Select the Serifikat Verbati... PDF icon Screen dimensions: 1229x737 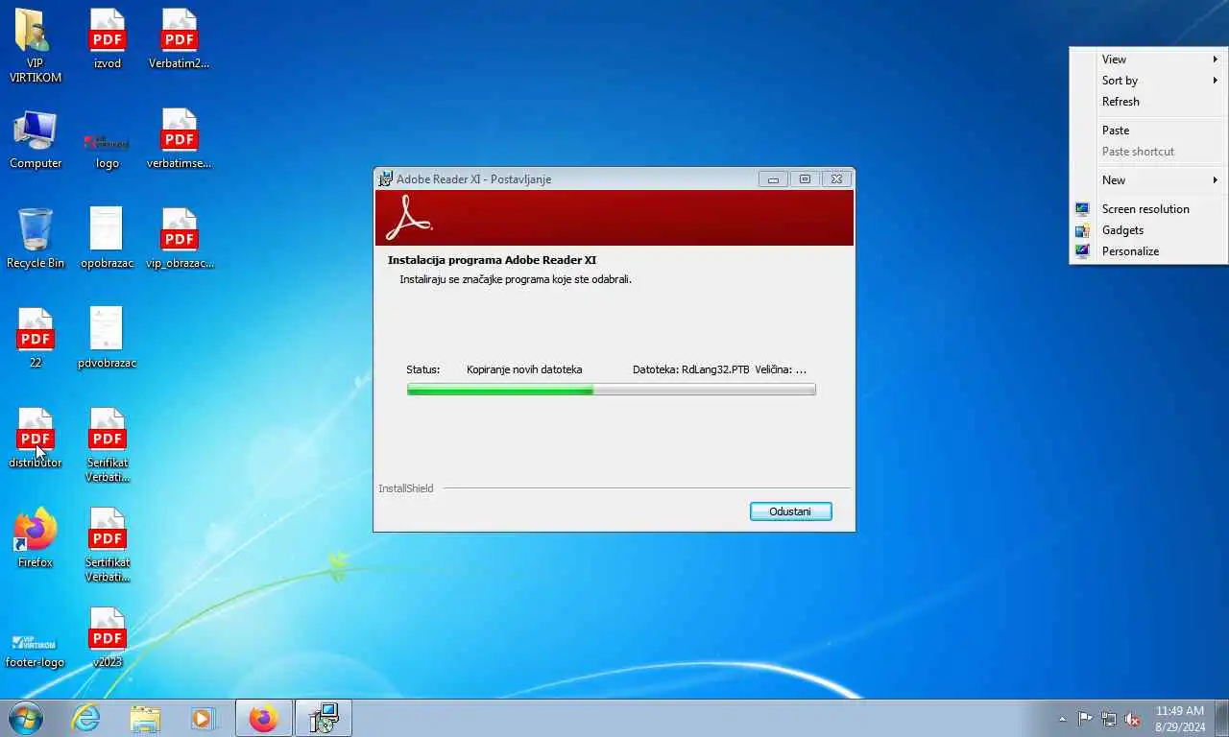[x=108, y=444]
